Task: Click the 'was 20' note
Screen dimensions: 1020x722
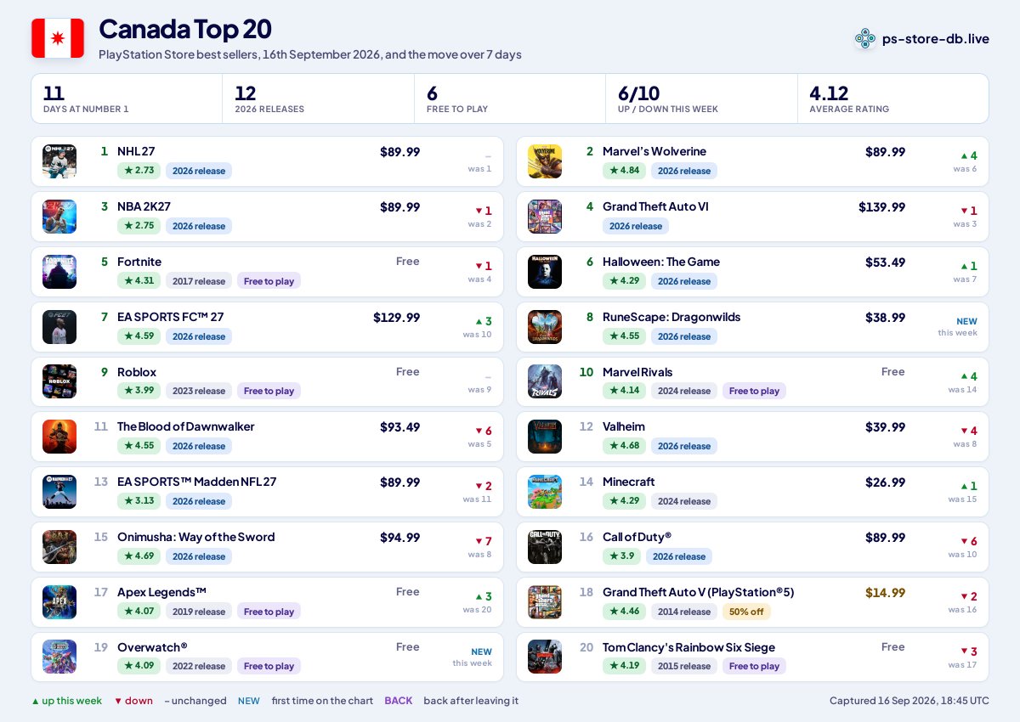Action: point(477,610)
